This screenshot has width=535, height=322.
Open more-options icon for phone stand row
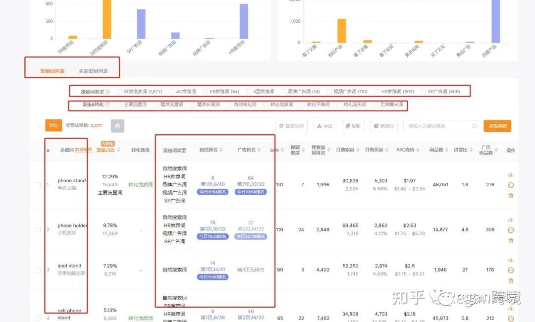tap(510, 185)
